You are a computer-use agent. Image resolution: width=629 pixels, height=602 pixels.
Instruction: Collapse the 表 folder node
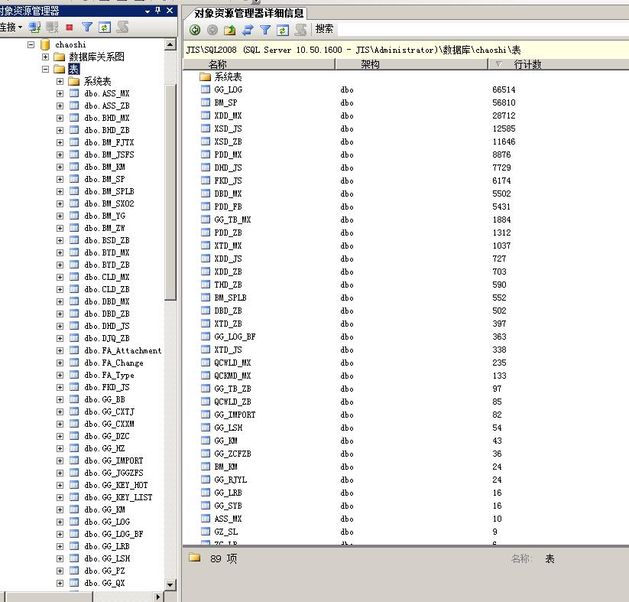45,69
